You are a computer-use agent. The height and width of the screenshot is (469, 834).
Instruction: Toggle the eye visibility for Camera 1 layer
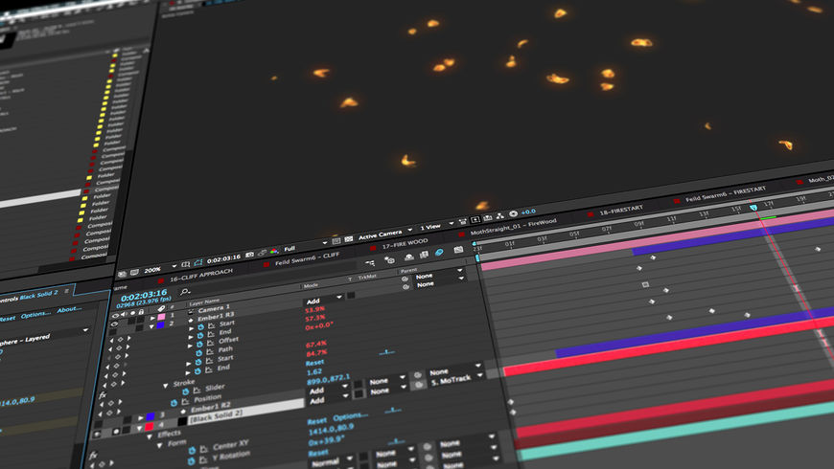click(x=117, y=314)
